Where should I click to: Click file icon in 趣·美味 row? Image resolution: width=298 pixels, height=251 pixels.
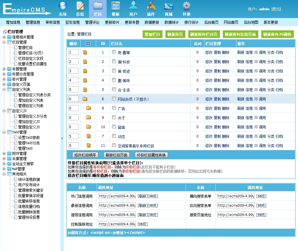[85, 80]
